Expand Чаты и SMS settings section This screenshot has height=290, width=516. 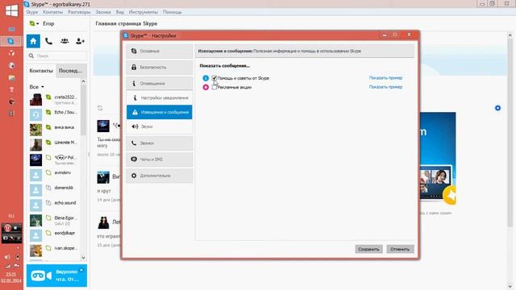click(x=160, y=159)
